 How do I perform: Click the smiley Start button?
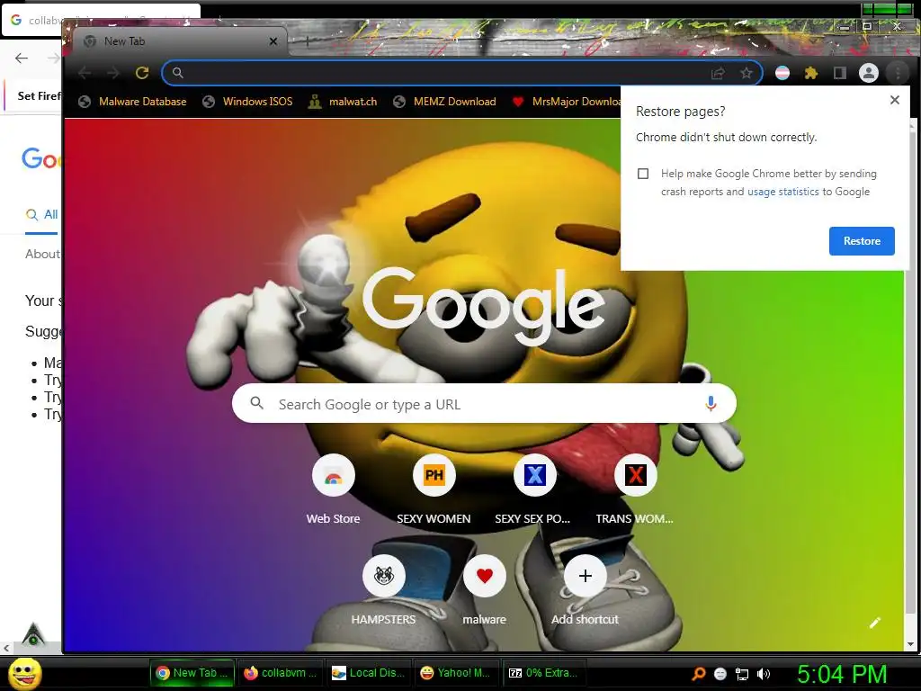24,673
